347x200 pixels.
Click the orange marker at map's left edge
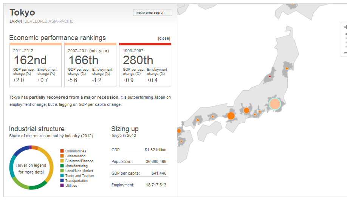tap(179, 130)
